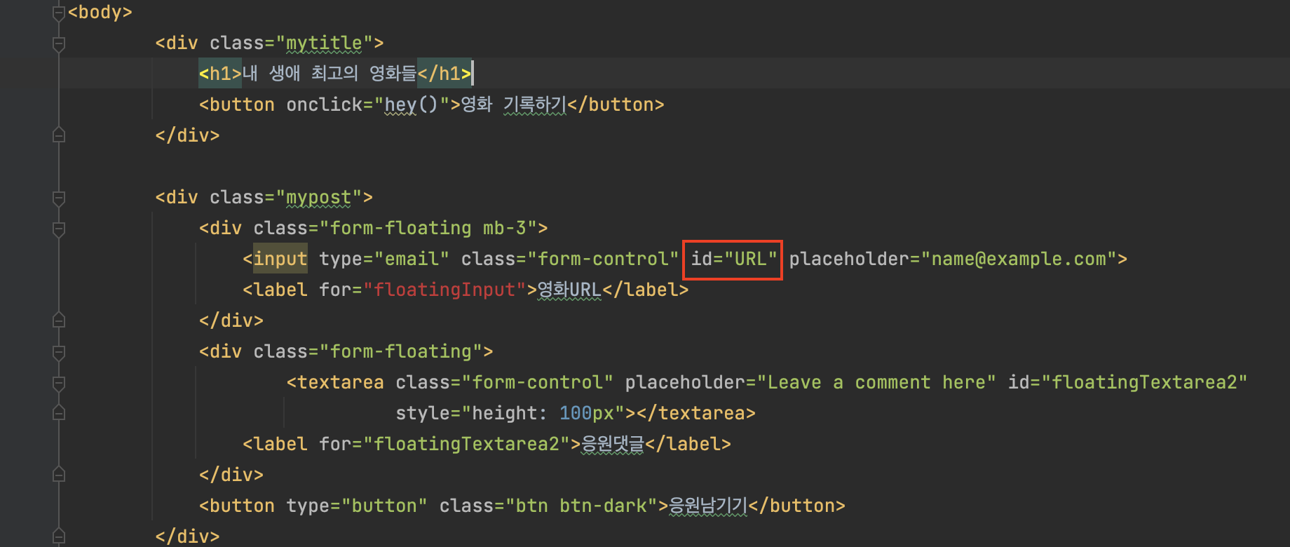The image size is (1290, 547).
Task: Click the mytitle class value
Action: (324, 43)
